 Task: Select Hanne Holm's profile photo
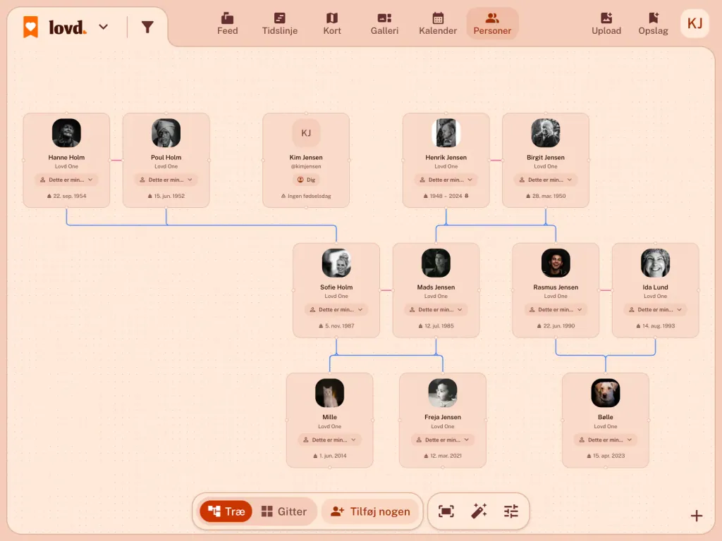click(x=66, y=133)
